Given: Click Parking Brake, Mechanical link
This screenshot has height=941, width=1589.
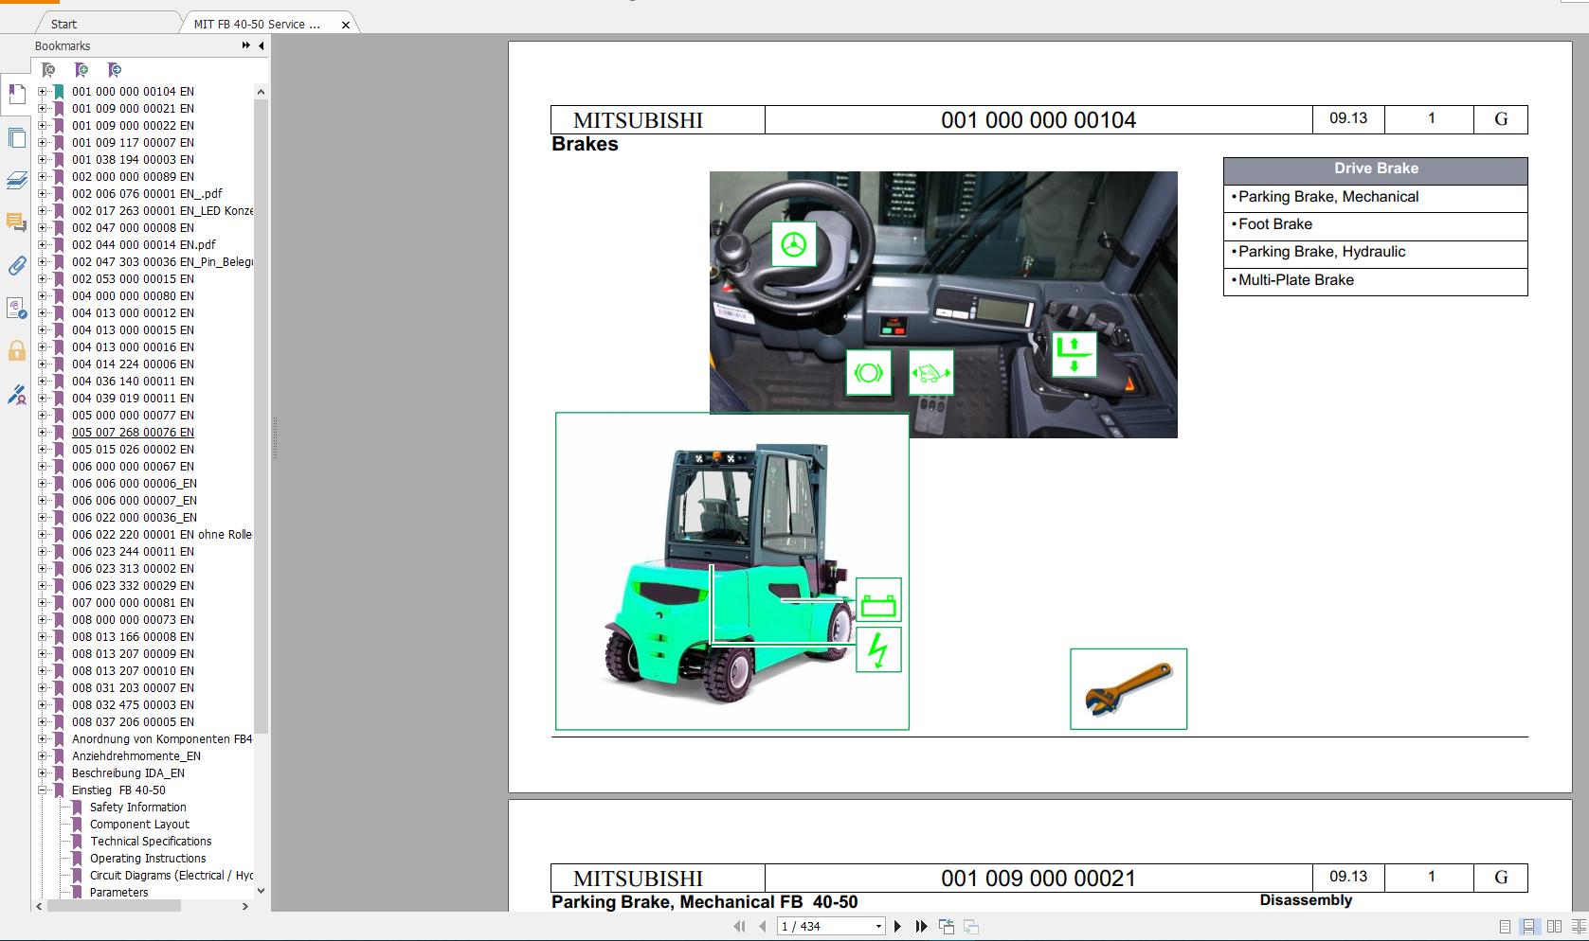Looking at the screenshot, I should 1328,197.
